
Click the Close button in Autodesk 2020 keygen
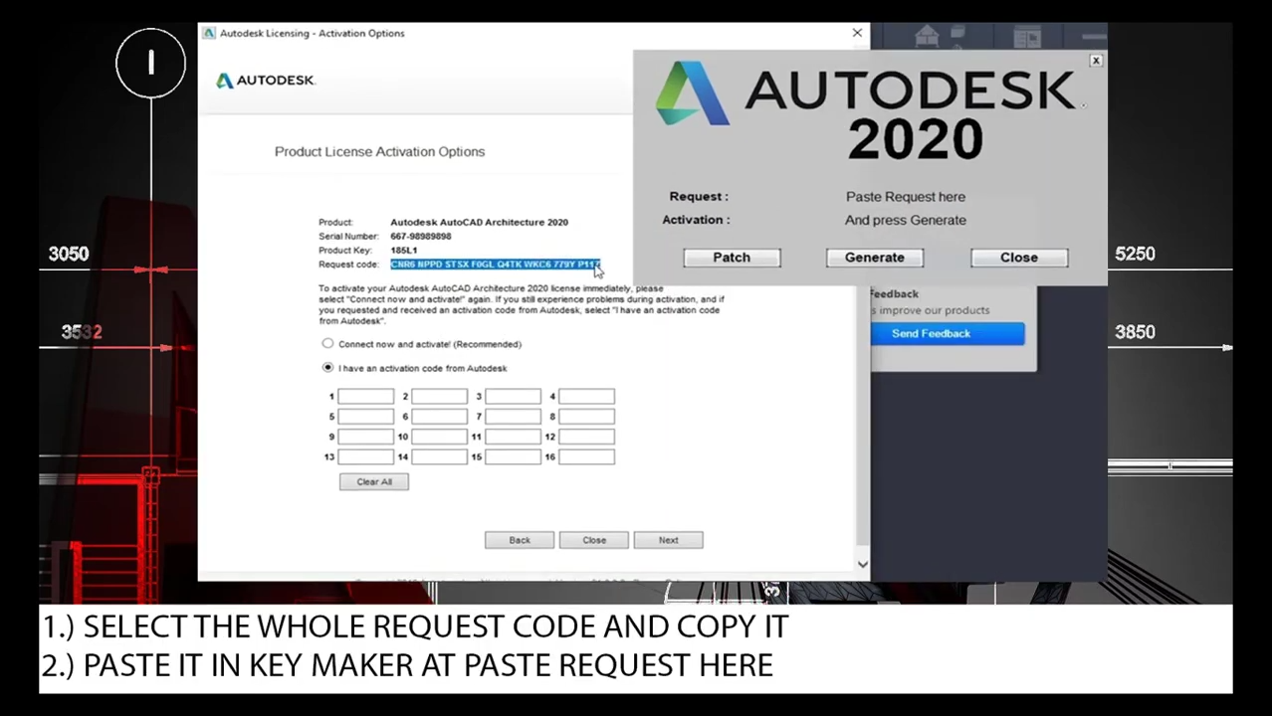coord(1019,258)
